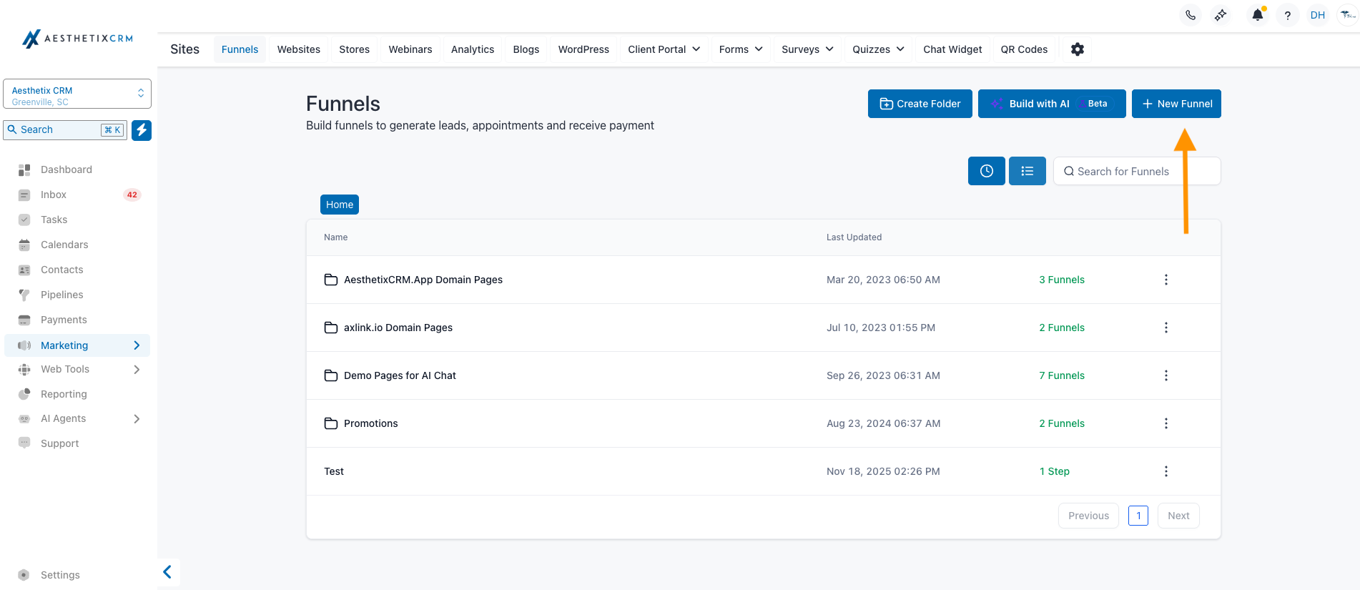The image size is (1360, 590).
Task: Open the Aesthetix CRM account switcher
Action: click(77, 94)
